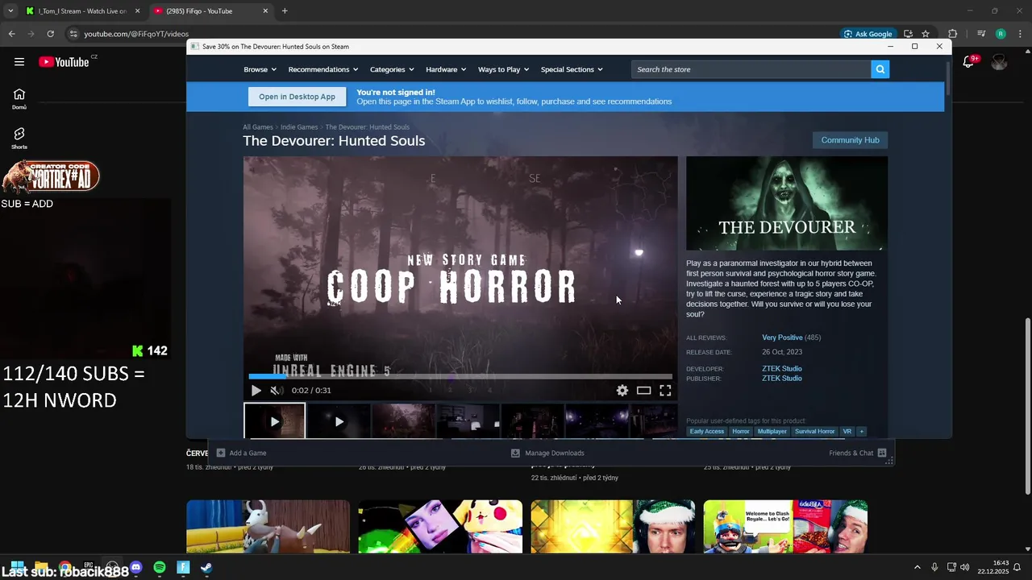Open Manage Downloads in Steam

click(x=547, y=453)
